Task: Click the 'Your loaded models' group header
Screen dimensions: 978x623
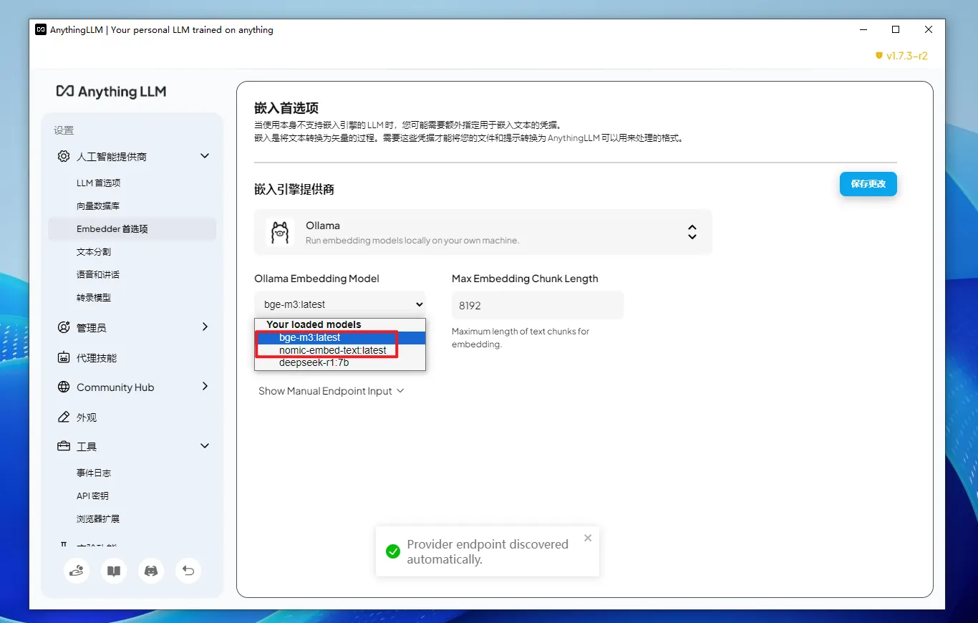Action: click(x=314, y=324)
